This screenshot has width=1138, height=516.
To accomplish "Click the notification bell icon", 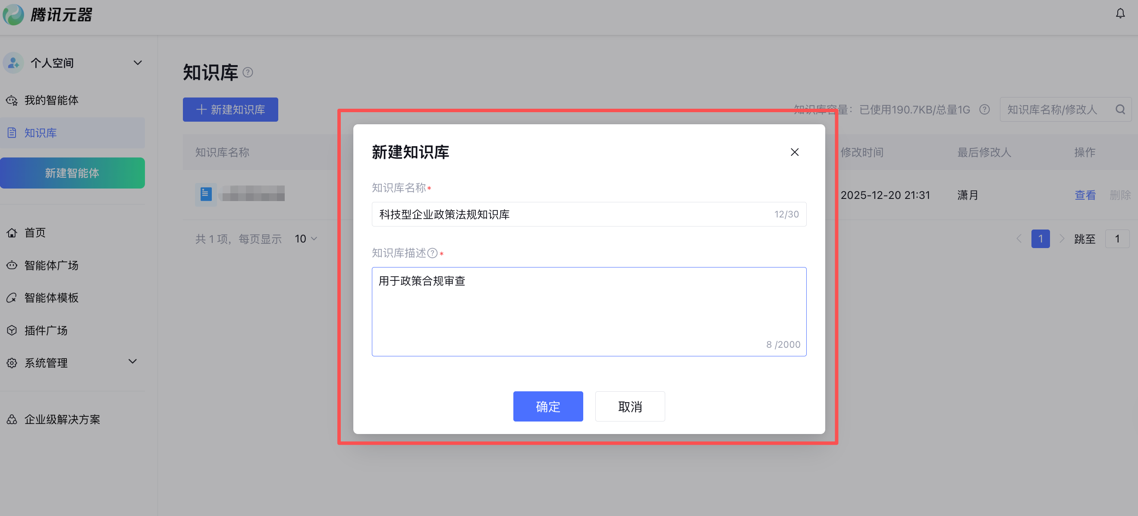I will pyautogui.click(x=1120, y=14).
